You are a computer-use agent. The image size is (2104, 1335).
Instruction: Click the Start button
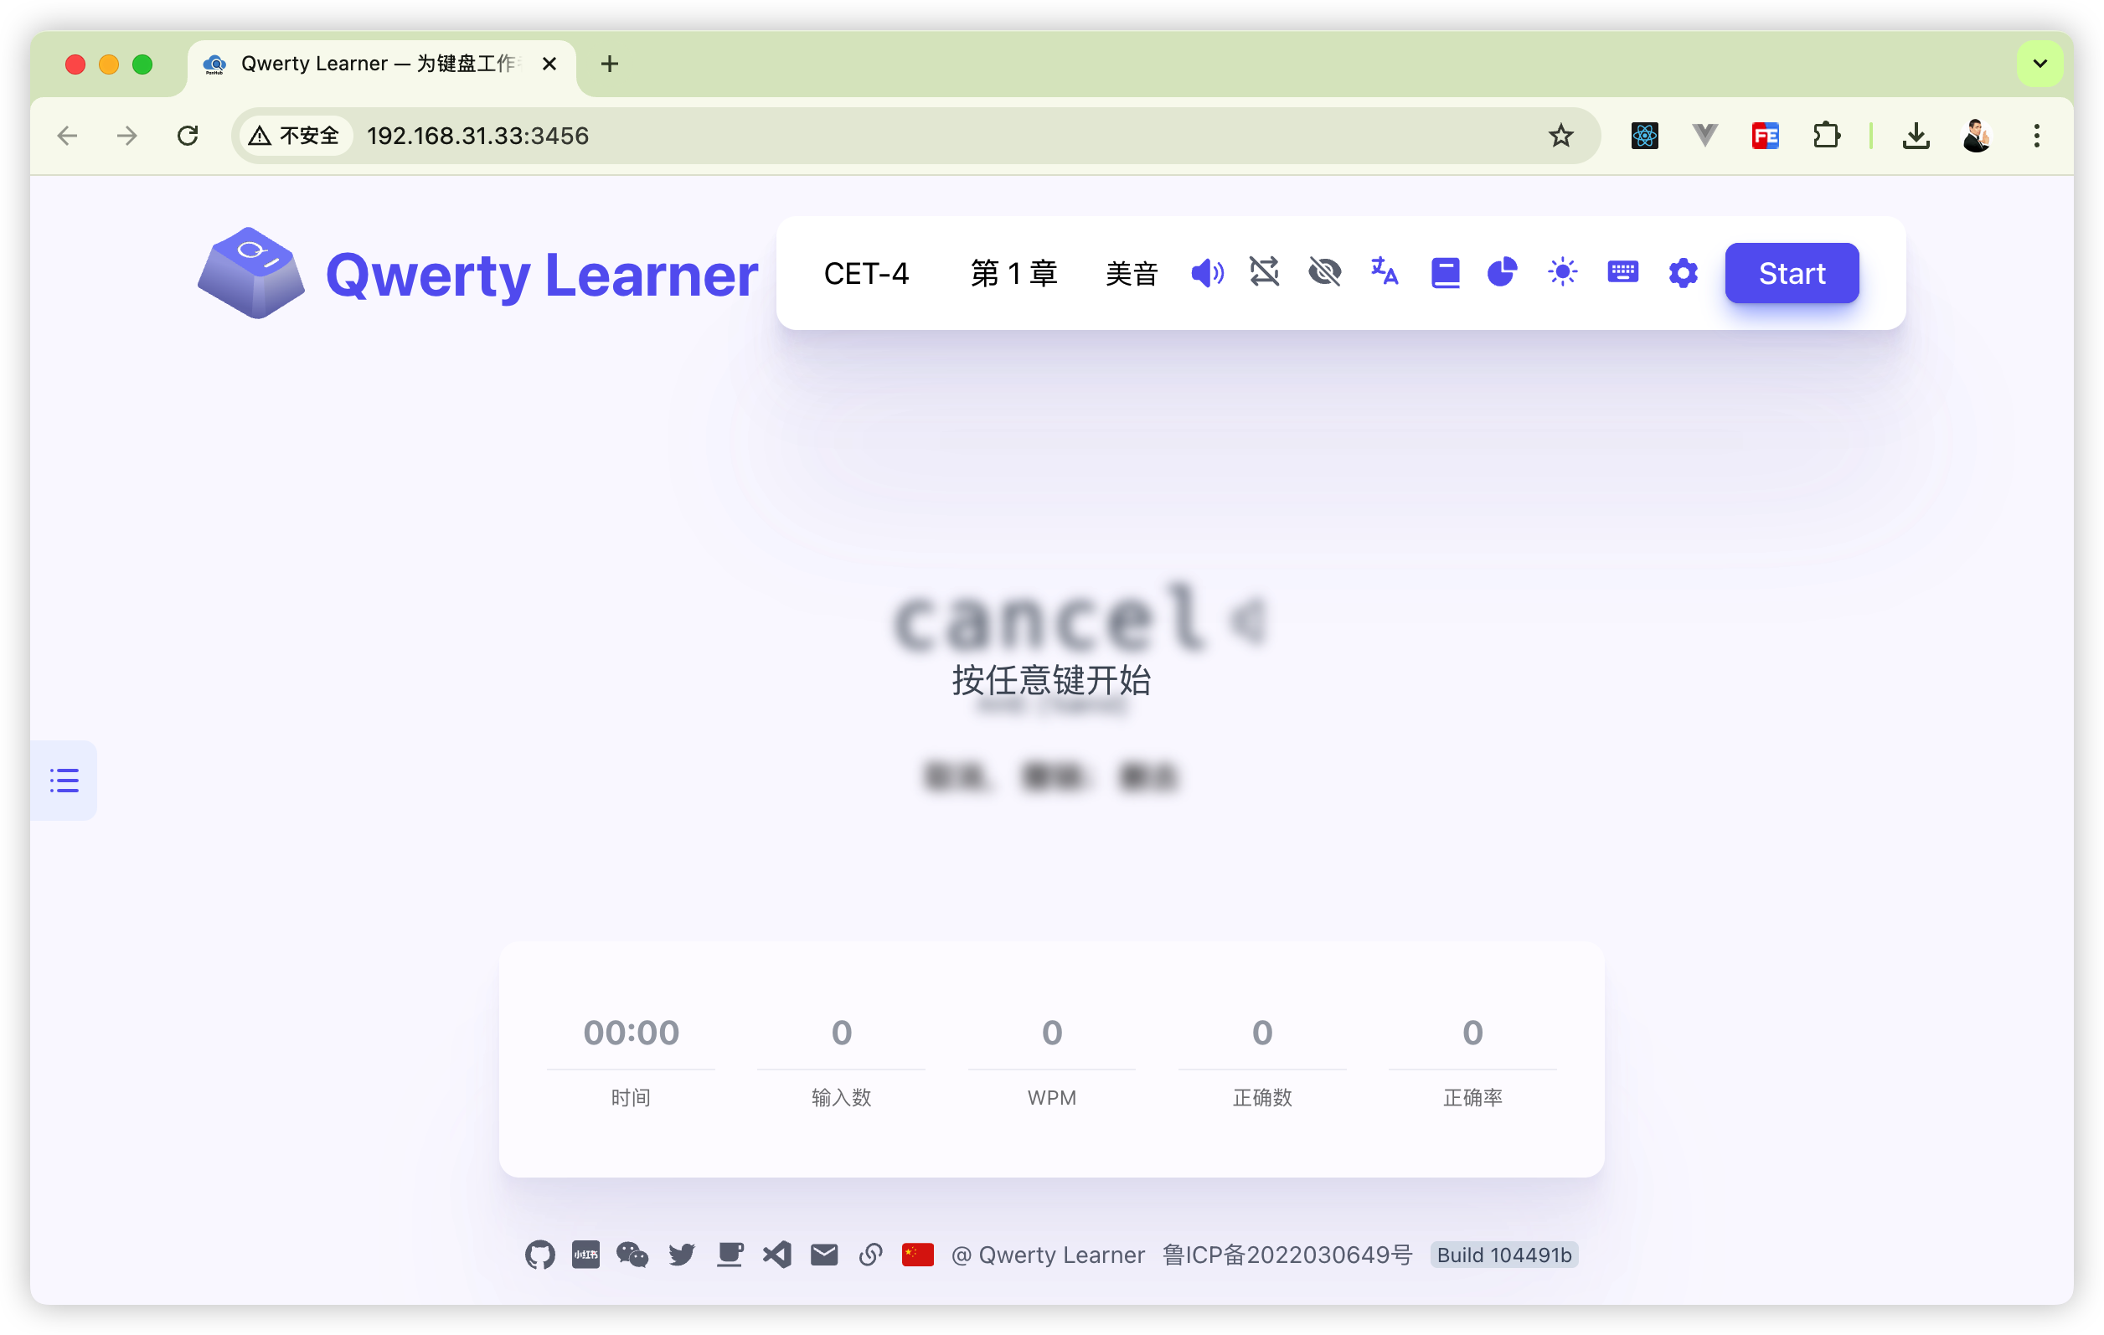pyautogui.click(x=1792, y=274)
